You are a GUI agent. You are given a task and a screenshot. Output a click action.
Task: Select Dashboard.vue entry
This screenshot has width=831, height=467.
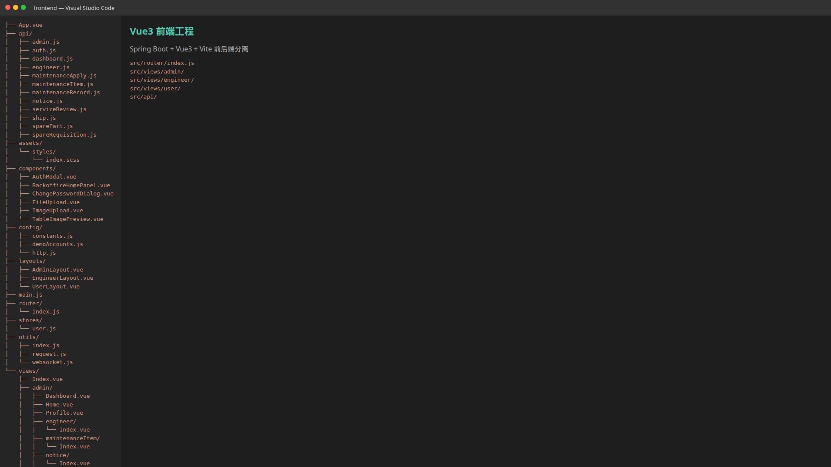68,396
